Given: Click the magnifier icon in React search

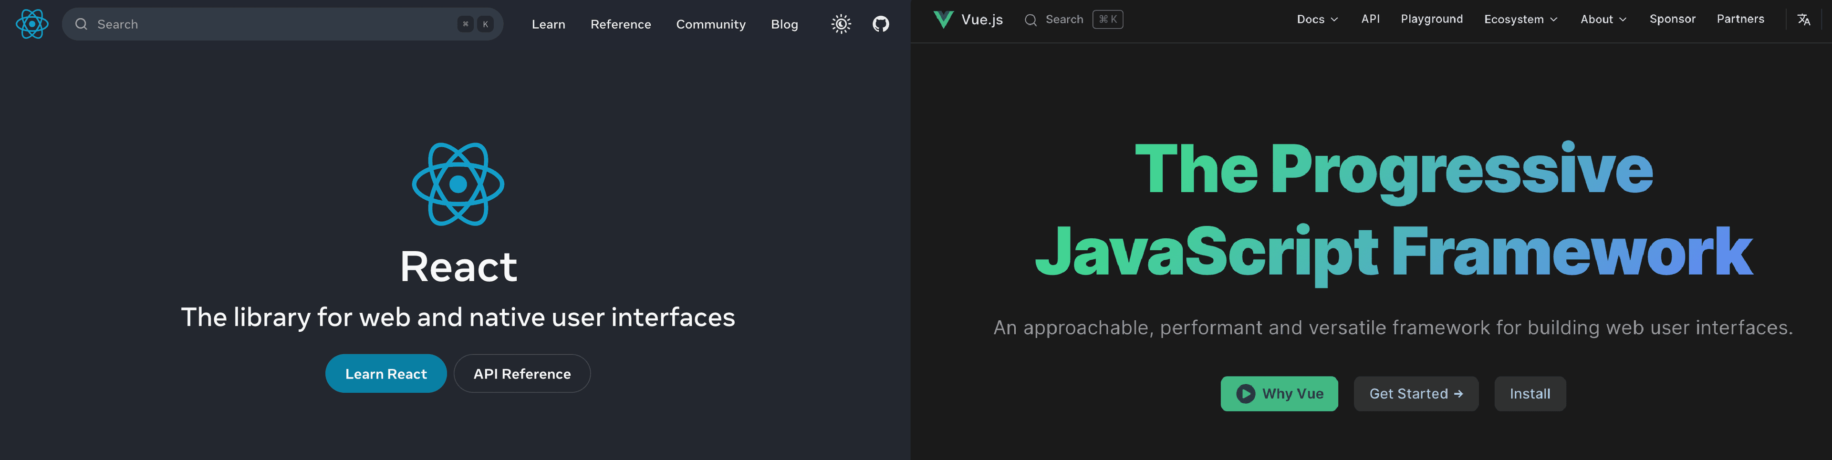Looking at the screenshot, I should click(82, 24).
